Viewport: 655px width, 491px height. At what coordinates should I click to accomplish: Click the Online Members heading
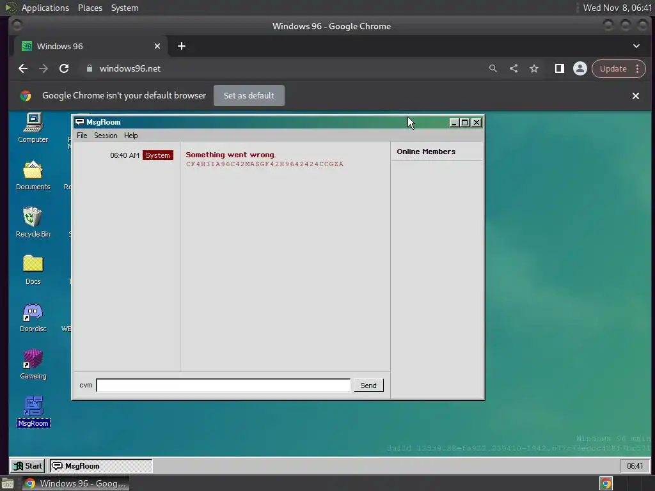pos(426,152)
